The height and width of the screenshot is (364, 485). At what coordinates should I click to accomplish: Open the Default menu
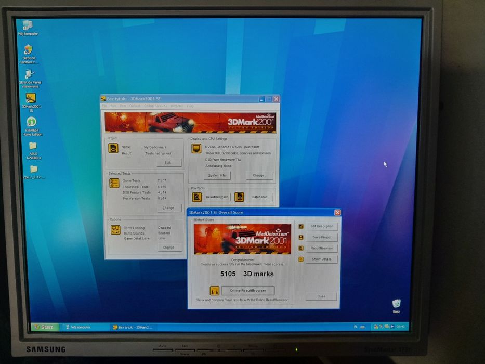[135, 106]
